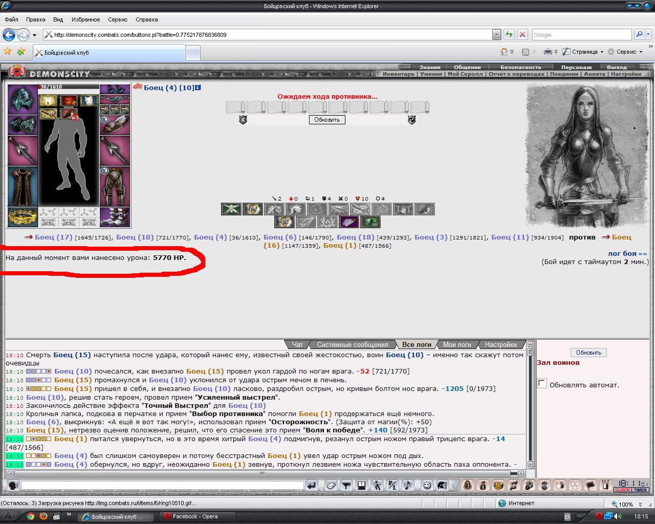The width and height of the screenshot is (655, 524).
Task: Click the leg armor pants slot
Action: coord(115,186)
